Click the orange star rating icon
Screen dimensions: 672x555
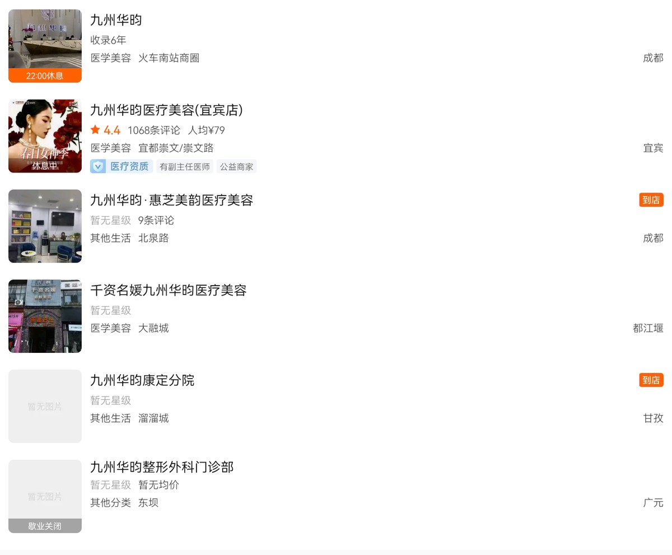click(95, 130)
